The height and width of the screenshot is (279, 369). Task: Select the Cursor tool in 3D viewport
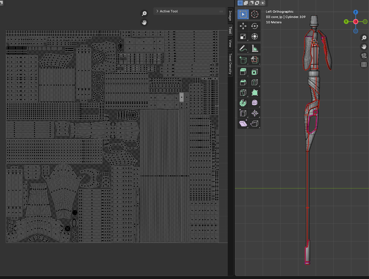[254, 14]
